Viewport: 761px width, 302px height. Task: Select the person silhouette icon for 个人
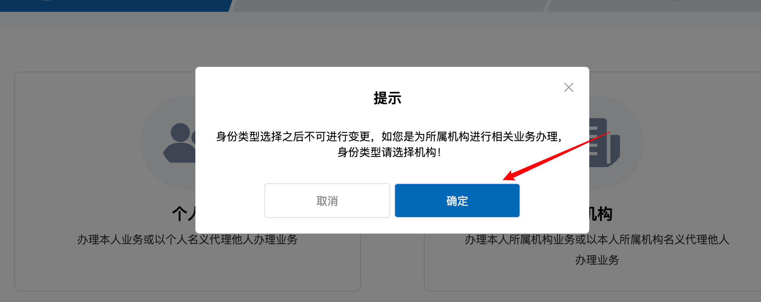point(179,143)
